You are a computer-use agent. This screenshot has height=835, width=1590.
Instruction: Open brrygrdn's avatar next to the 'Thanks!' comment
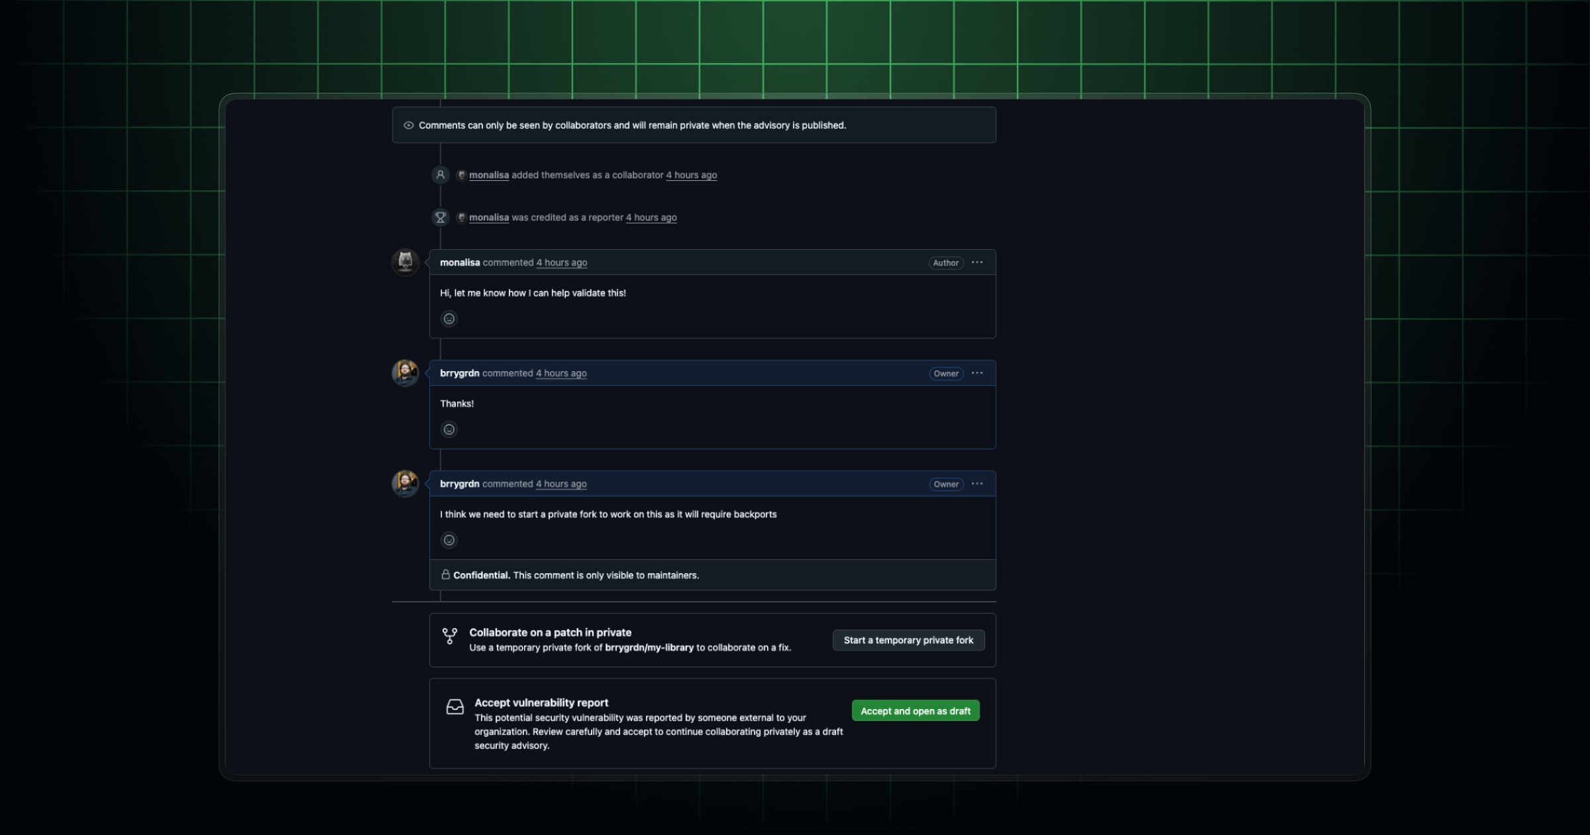[x=405, y=373]
